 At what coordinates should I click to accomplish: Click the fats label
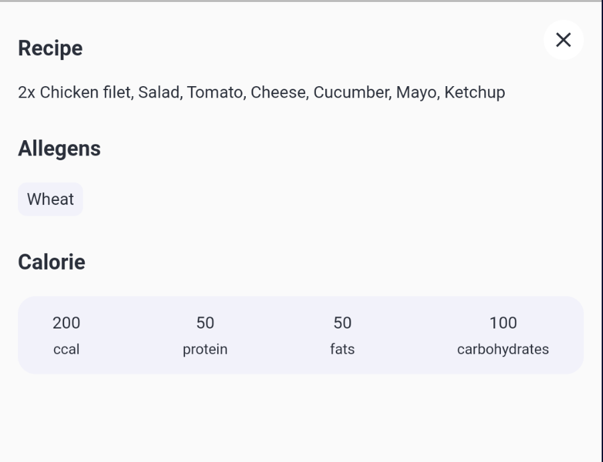click(343, 349)
